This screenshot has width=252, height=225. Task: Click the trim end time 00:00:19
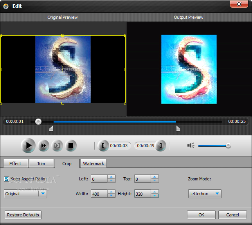click(x=146, y=146)
